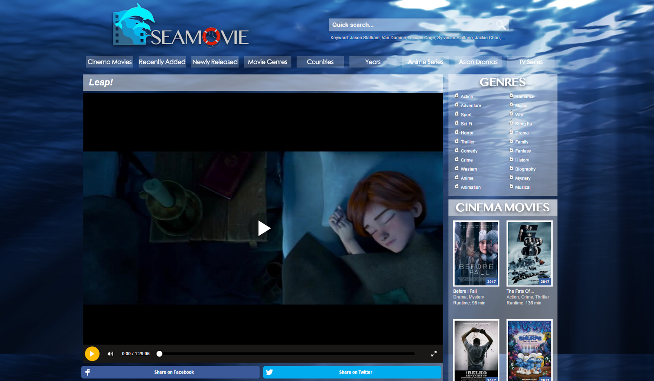Select the Action genre link

point(467,96)
